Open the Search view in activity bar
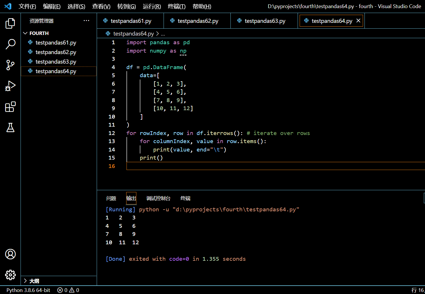The image size is (425, 294). tap(10, 44)
